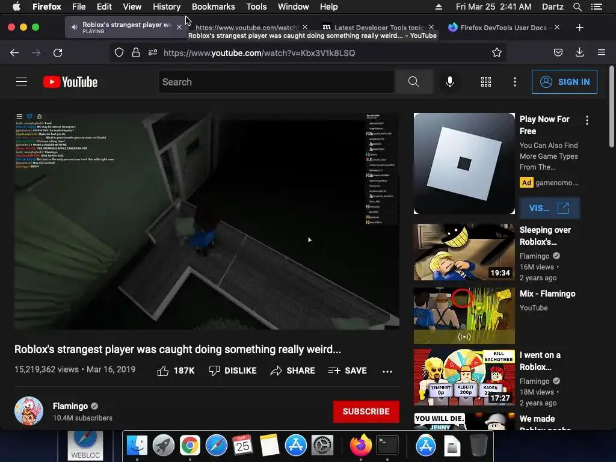Viewport: 616px width, 462px height.
Task: Open the Apple menu
Action: click(16, 6)
